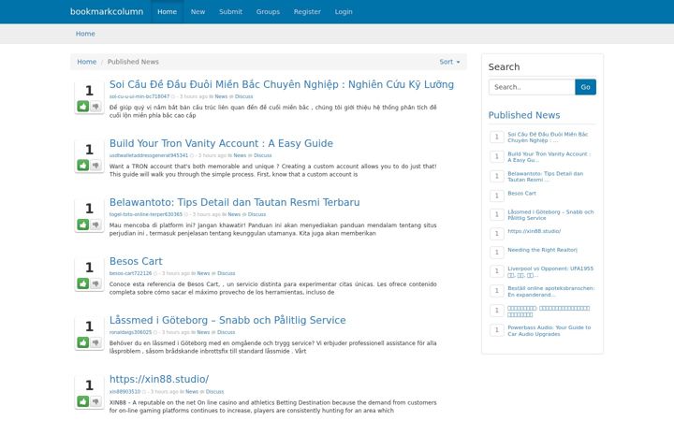Screen dimensions: 674x421
Task: Open sidebar link Besos Cart
Action: 521,194
